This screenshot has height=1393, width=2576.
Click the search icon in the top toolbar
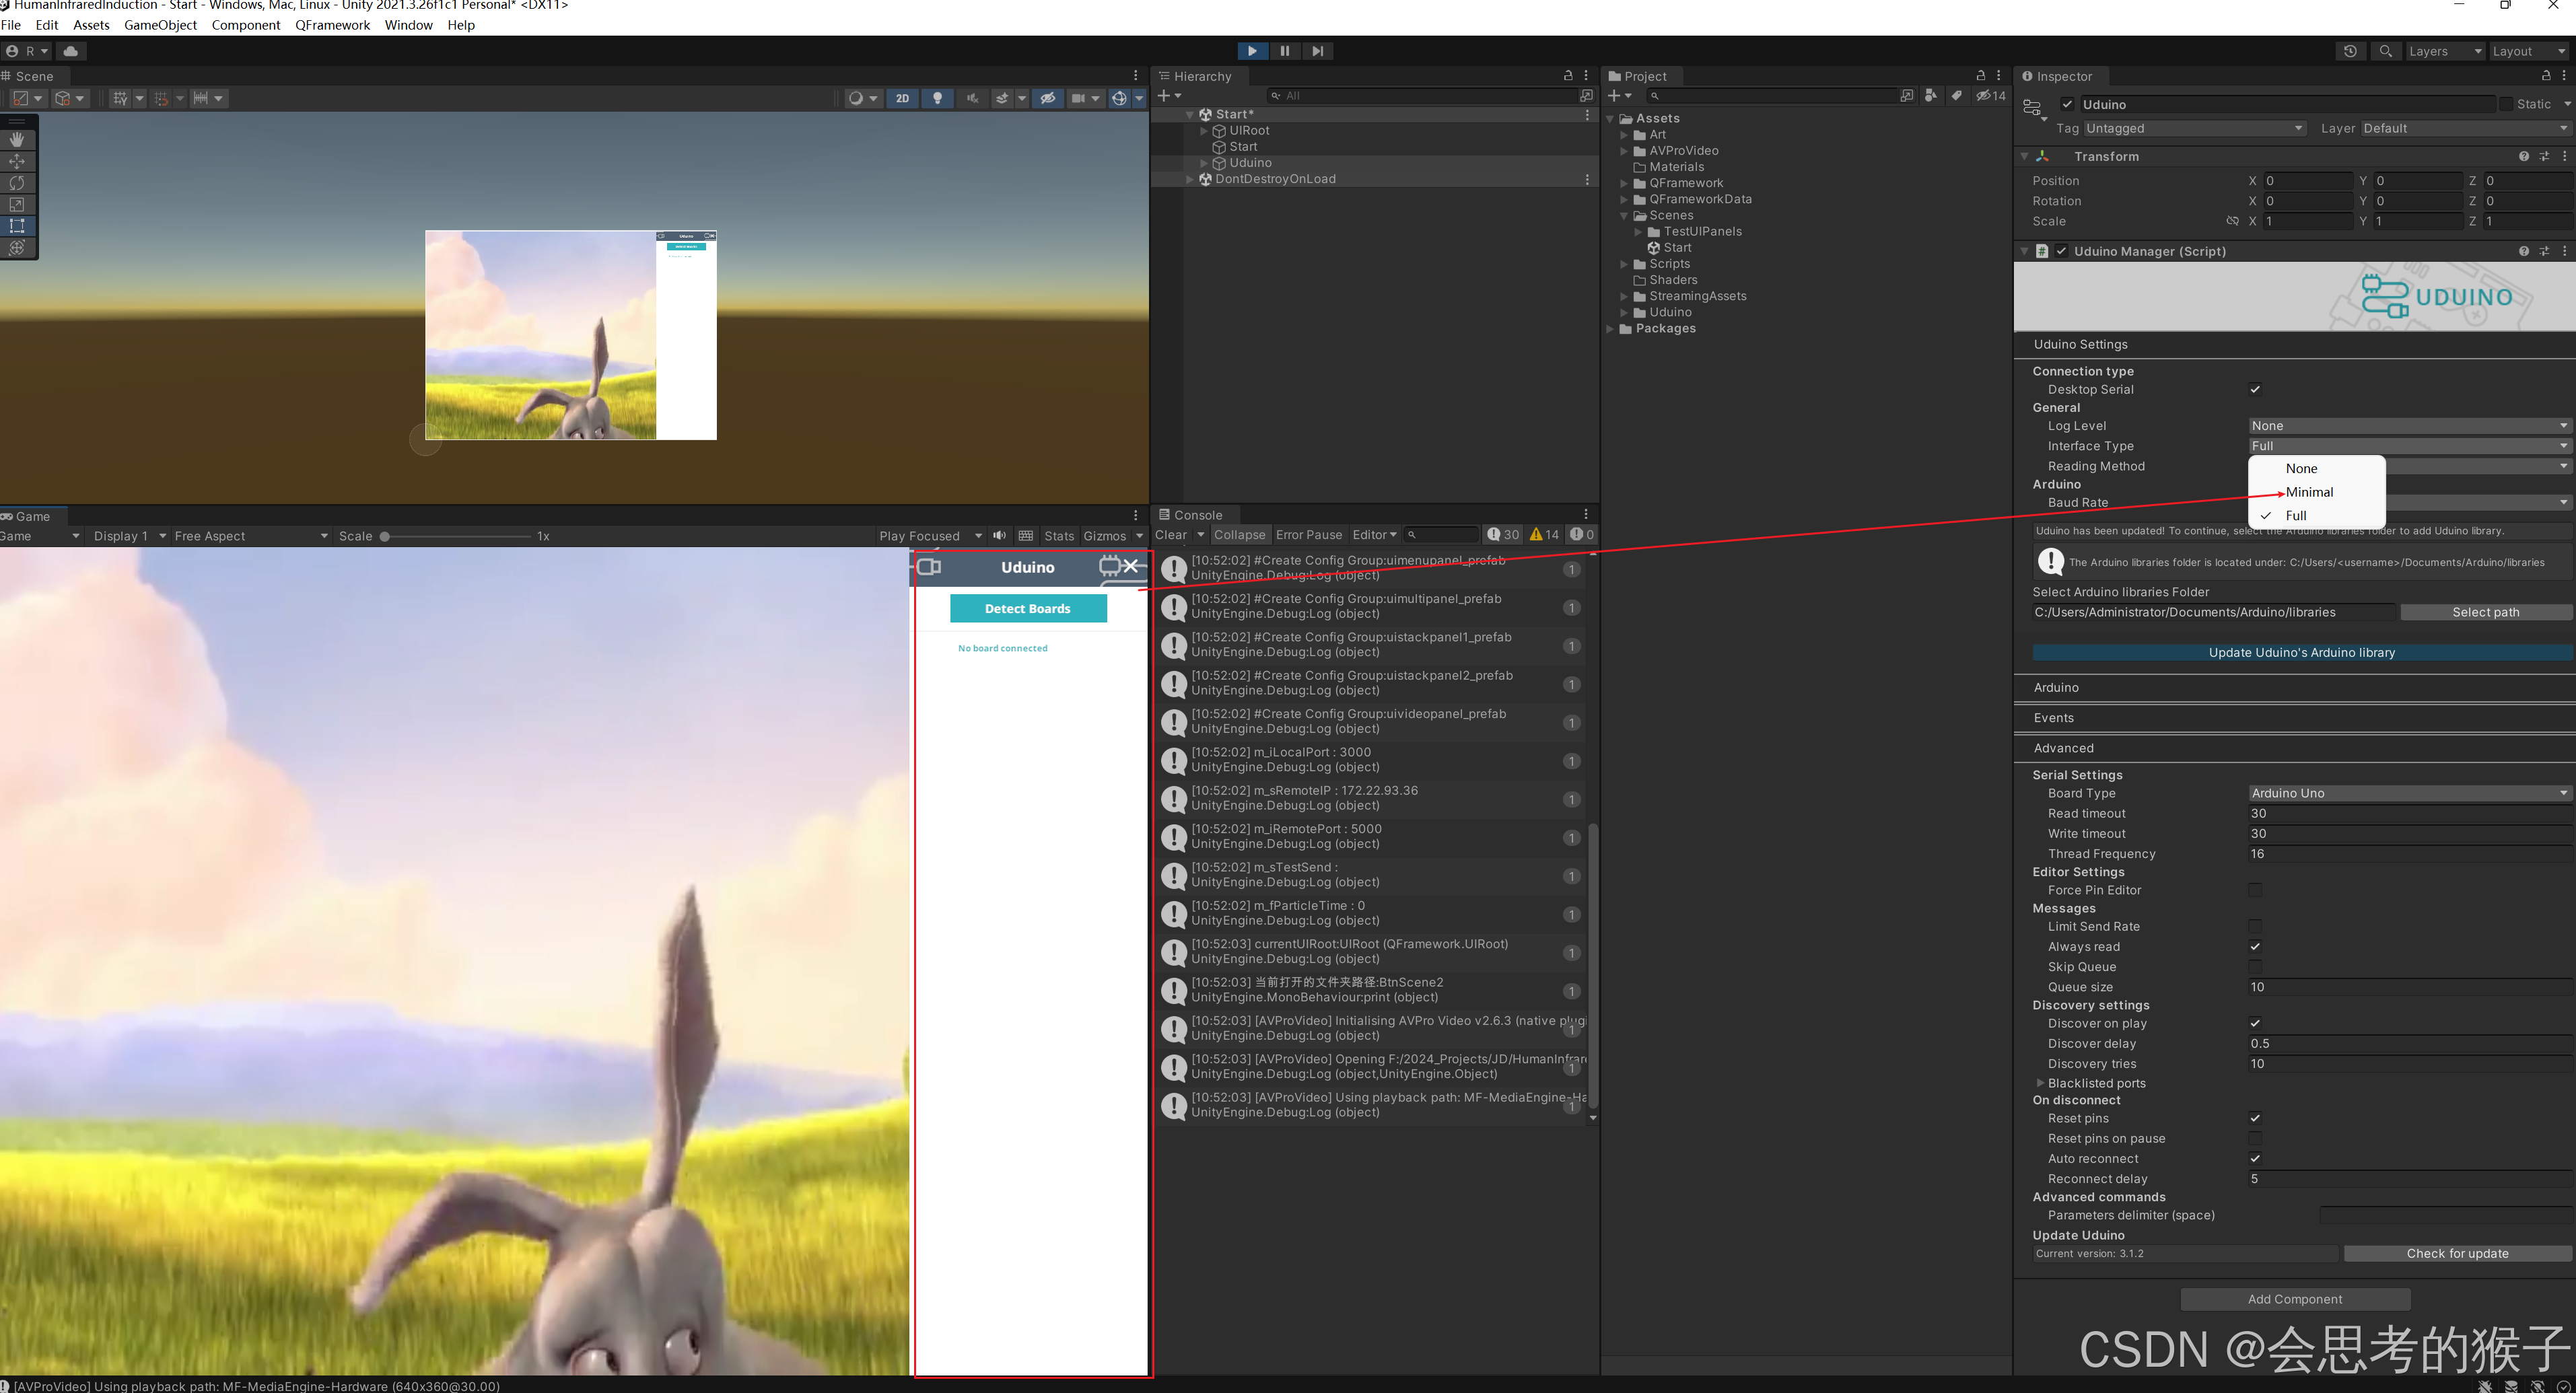pos(2385,50)
